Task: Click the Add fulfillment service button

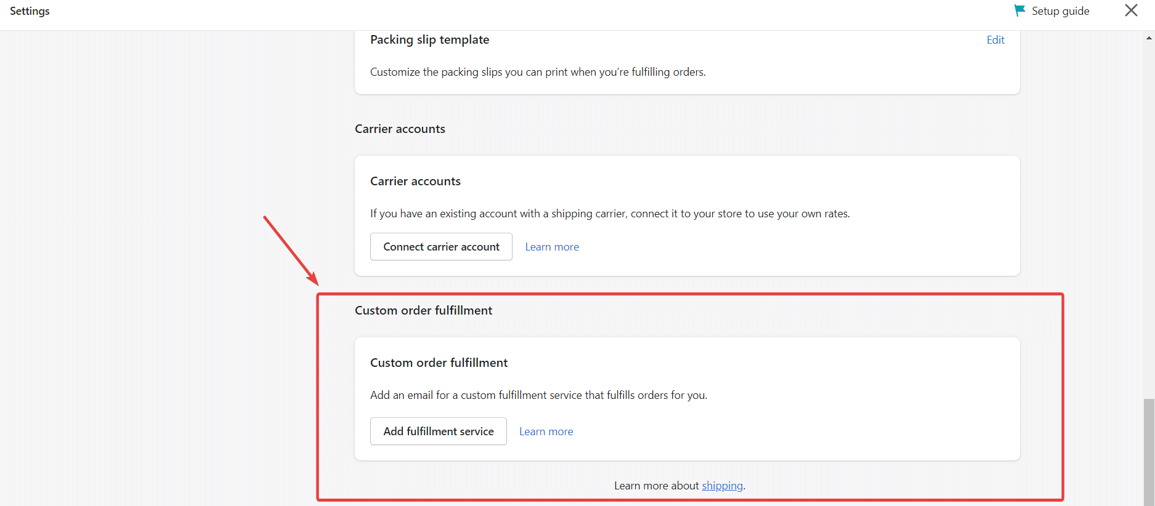Action: click(x=438, y=432)
